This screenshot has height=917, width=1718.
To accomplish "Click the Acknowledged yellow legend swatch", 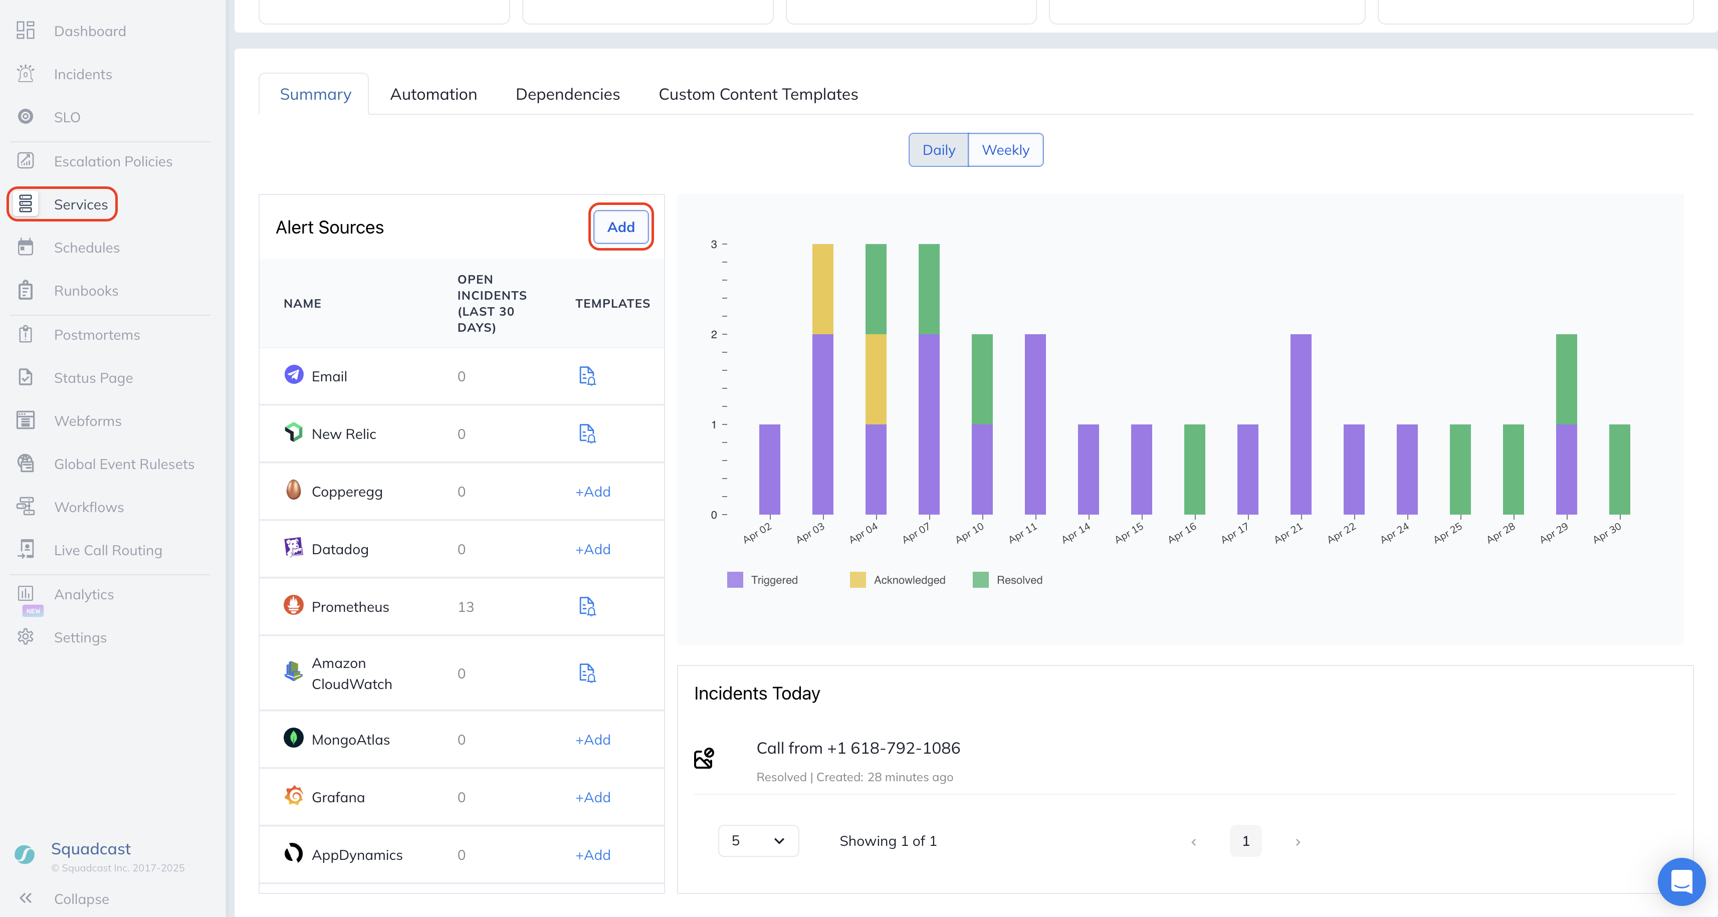I will pyautogui.click(x=857, y=580).
